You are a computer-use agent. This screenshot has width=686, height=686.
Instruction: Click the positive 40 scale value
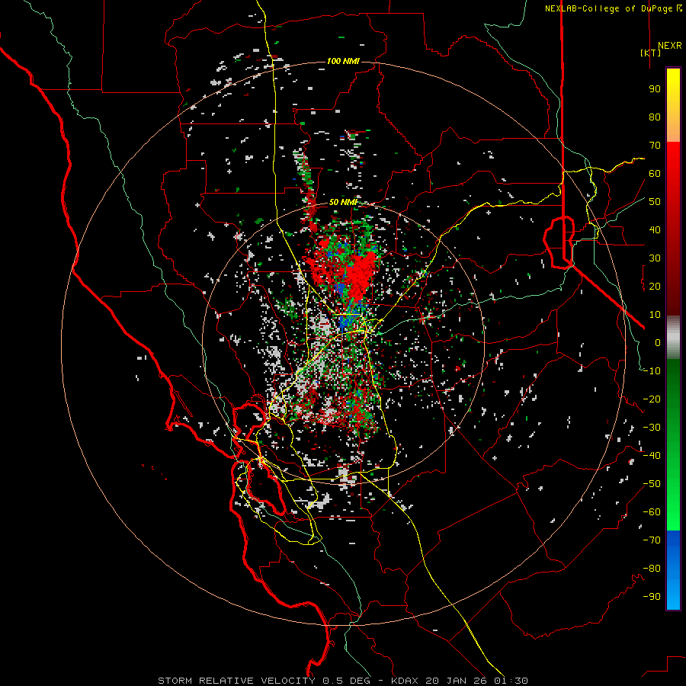tap(655, 230)
